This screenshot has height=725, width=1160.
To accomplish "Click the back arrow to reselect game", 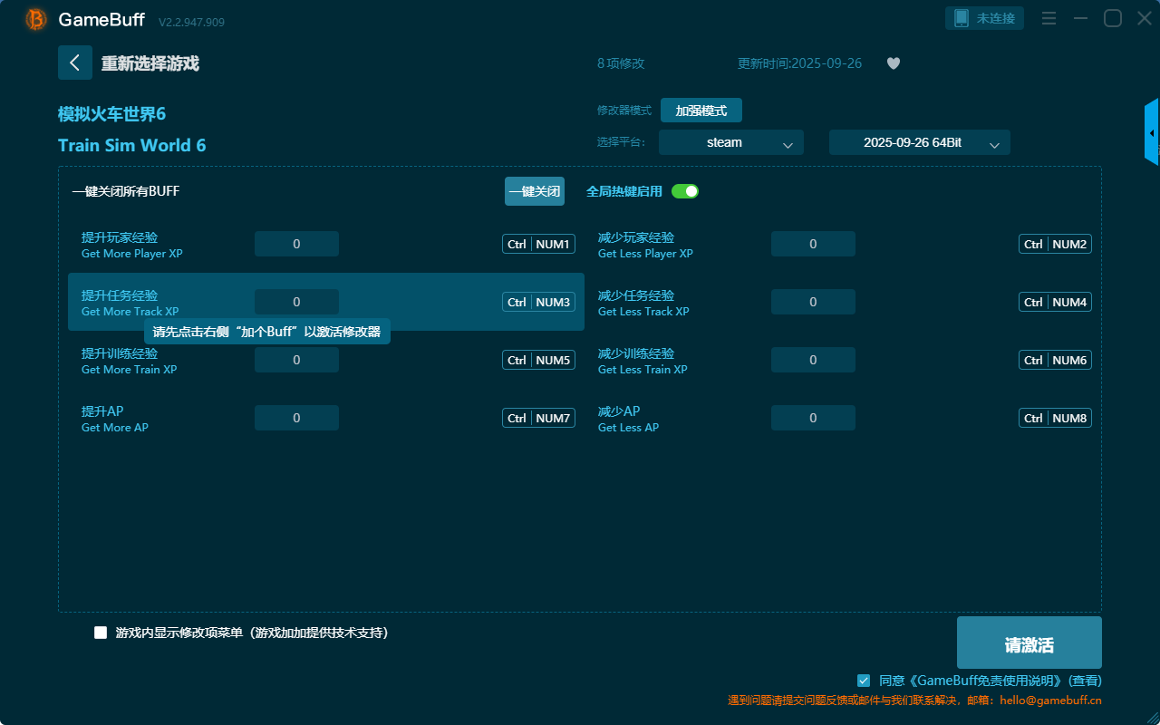I will coord(74,63).
